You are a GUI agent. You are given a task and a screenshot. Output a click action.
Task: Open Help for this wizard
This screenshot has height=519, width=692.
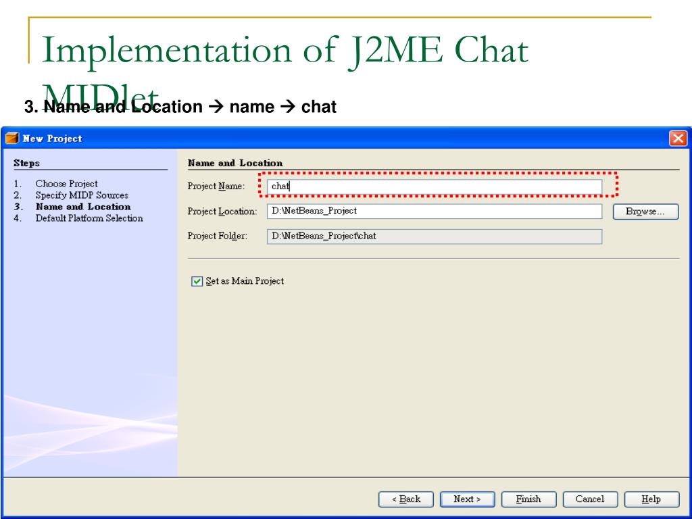pyautogui.click(x=651, y=499)
